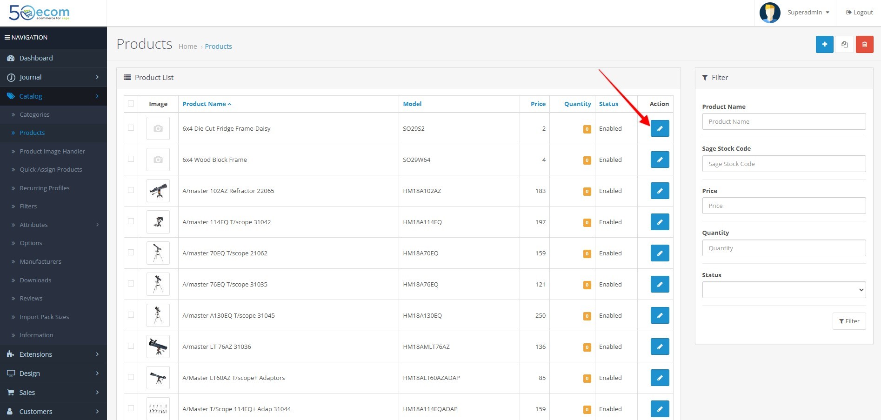Open thumbnail of A/master LT 76AZ 31036

[158, 347]
